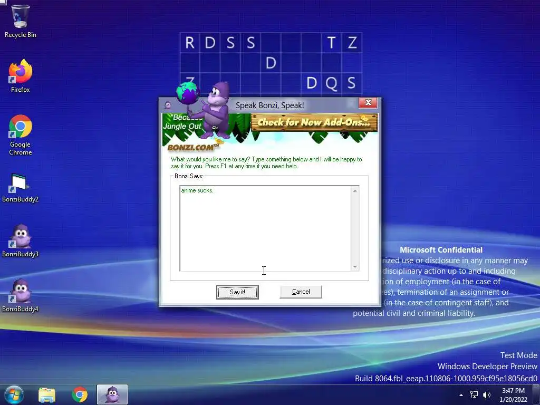540x405 pixels.
Task: Show hidden tray icons arrow
Action: point(461,394)
